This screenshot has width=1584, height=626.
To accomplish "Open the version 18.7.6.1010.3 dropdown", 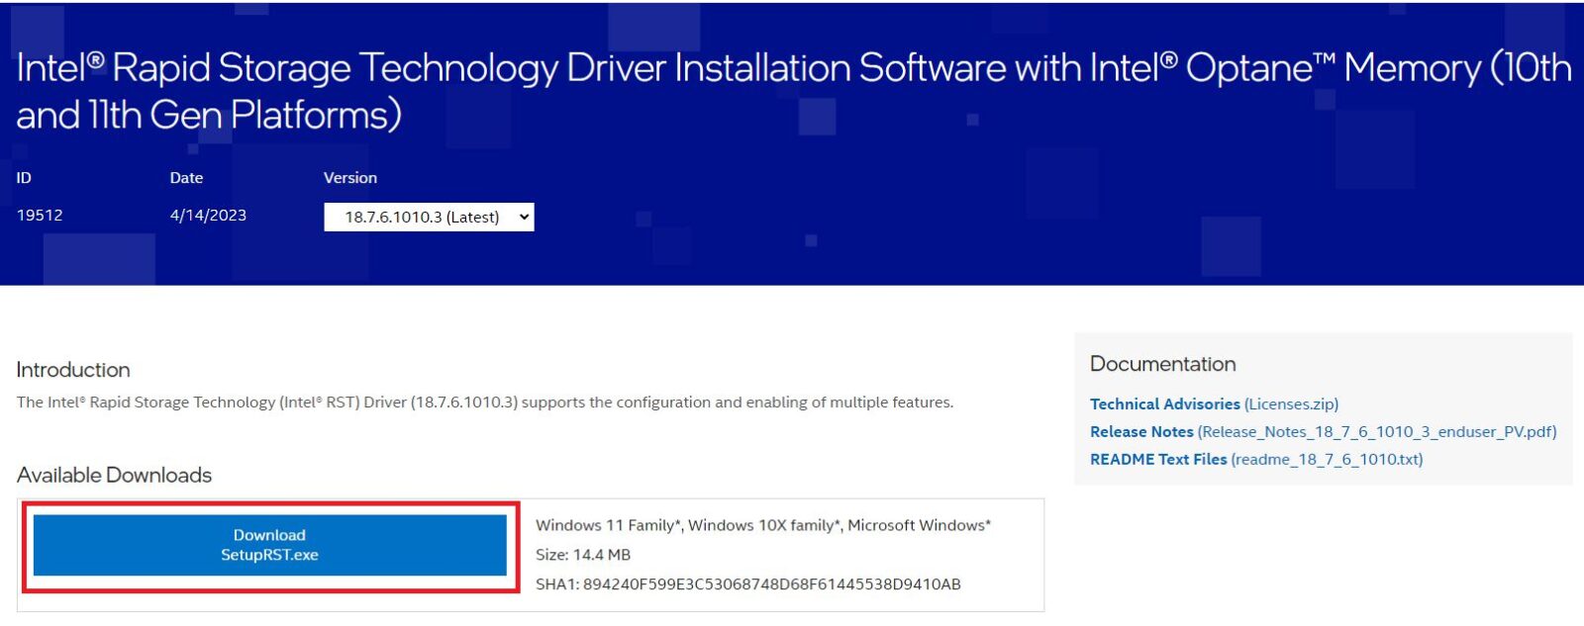I will click(422, 218).
